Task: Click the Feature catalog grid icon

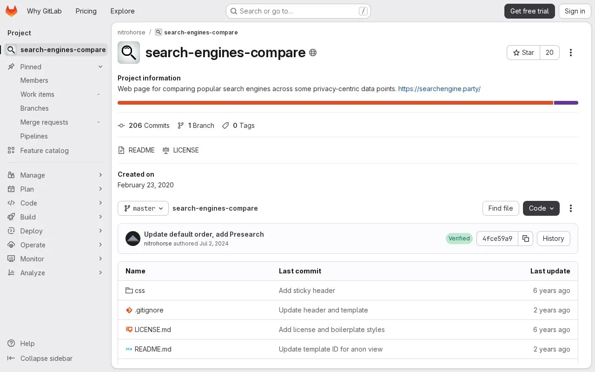Action: tap(11, 151)
